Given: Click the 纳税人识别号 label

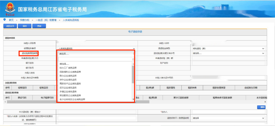Looking at the screenshot, I should click(x=30, y=43).
